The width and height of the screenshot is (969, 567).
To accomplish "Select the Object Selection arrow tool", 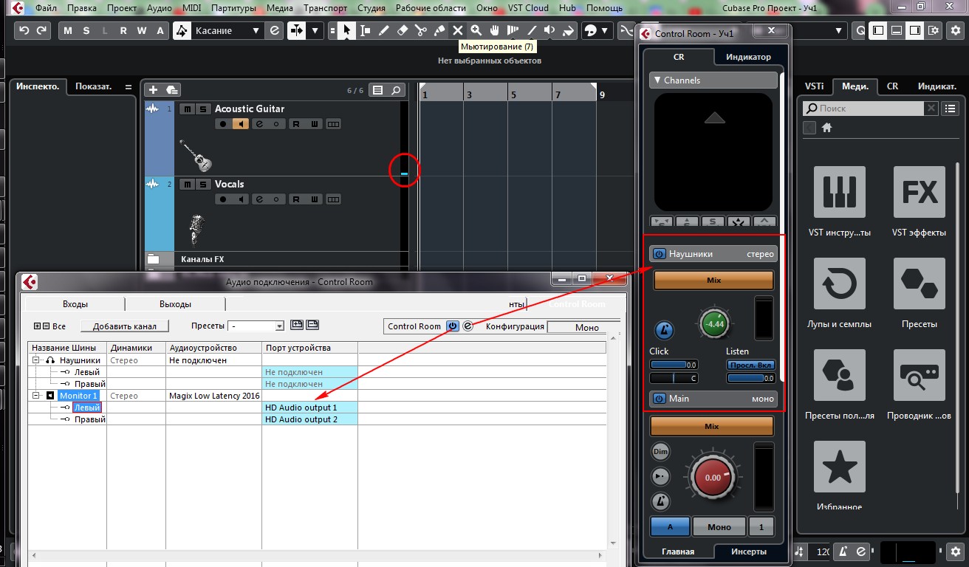I will click(346, 30).
